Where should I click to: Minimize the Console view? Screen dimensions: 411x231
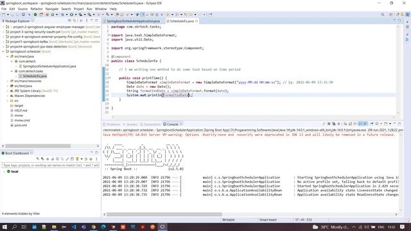tap(394, 124)
